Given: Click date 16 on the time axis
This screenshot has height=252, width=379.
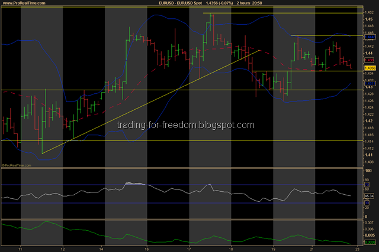Looking at the screenshot, I should tap(147, 249).
